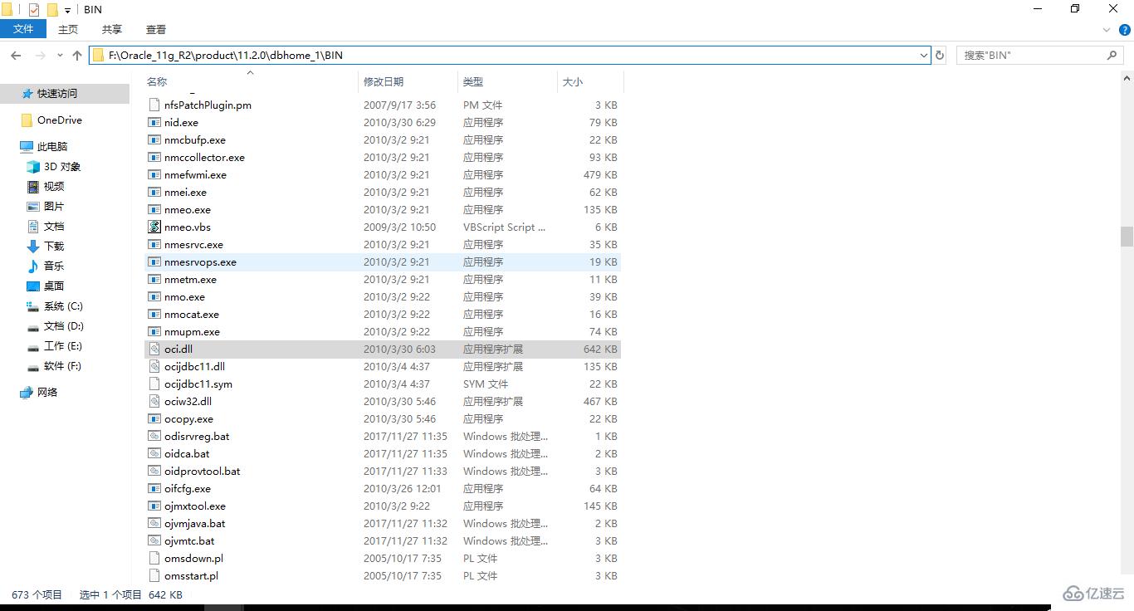The width and height of the screenshot is (1134, 611).
Task: Select the ojmxtool.exe file
Action: pyautogui.click(x=383, y=506)
